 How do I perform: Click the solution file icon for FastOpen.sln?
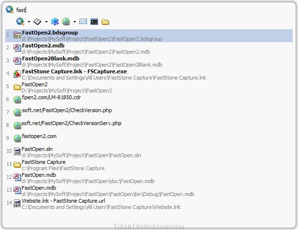(17, 151)
